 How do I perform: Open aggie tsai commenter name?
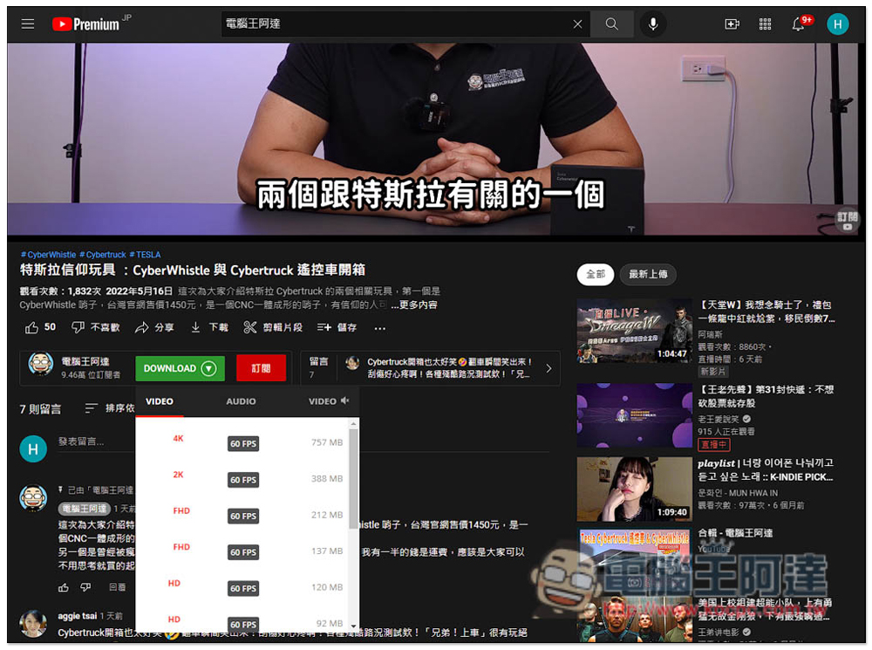pyautogui.click(x=78, y=616)
